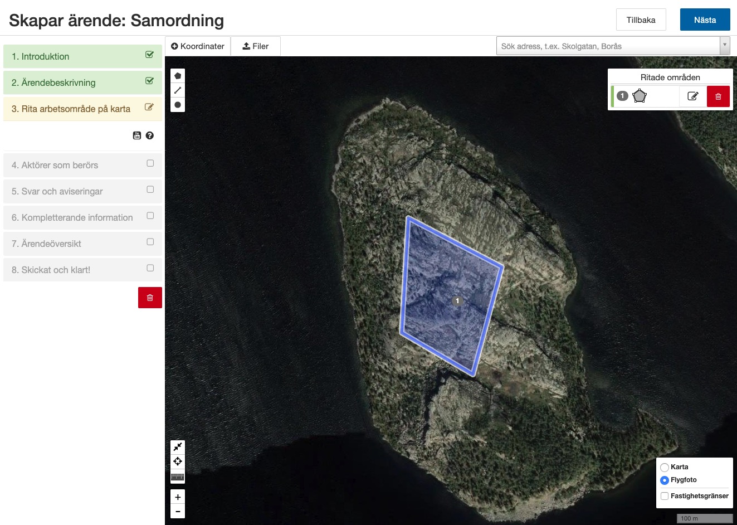This screenshot has width=737, height=525.
Task: Select the Flygfoto view
Action: (x=664, y=480)
